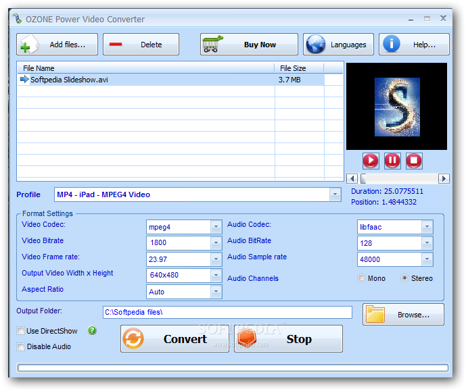Select the Stereo audio channel option

404,278
